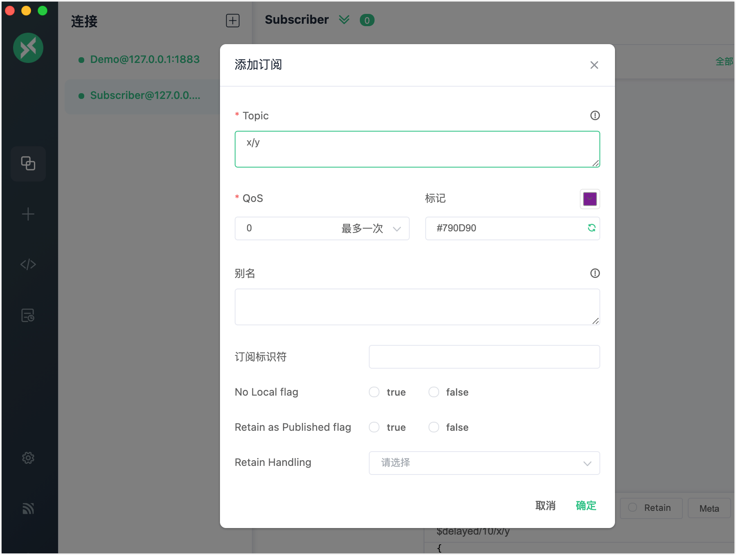Open the Retain Handling dropdown
Screen dimensions: 736x555
(x=484, y=463)
